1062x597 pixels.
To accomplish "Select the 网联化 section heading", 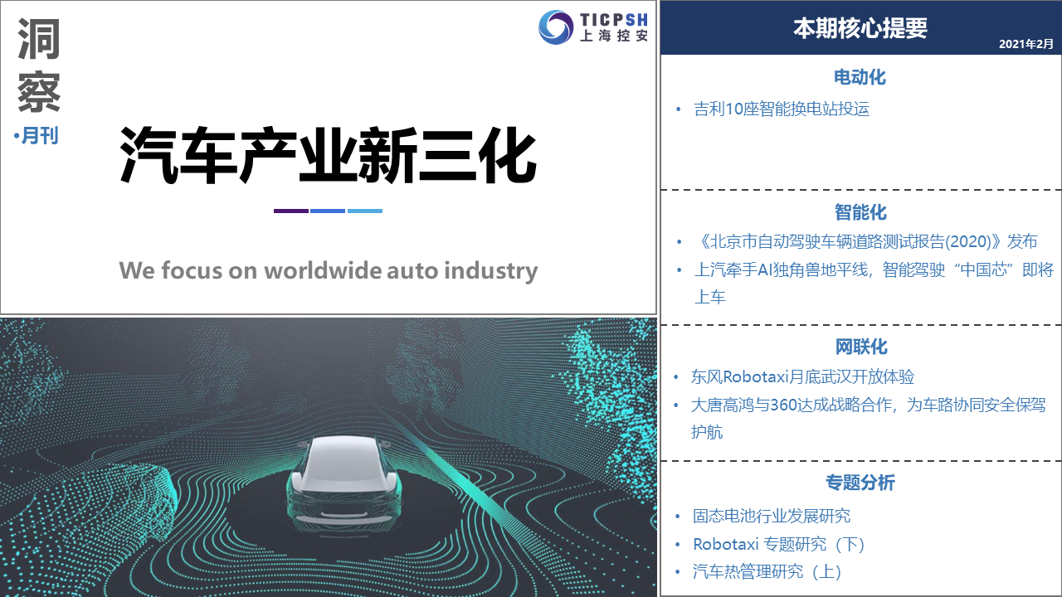I will pos(860,347).
